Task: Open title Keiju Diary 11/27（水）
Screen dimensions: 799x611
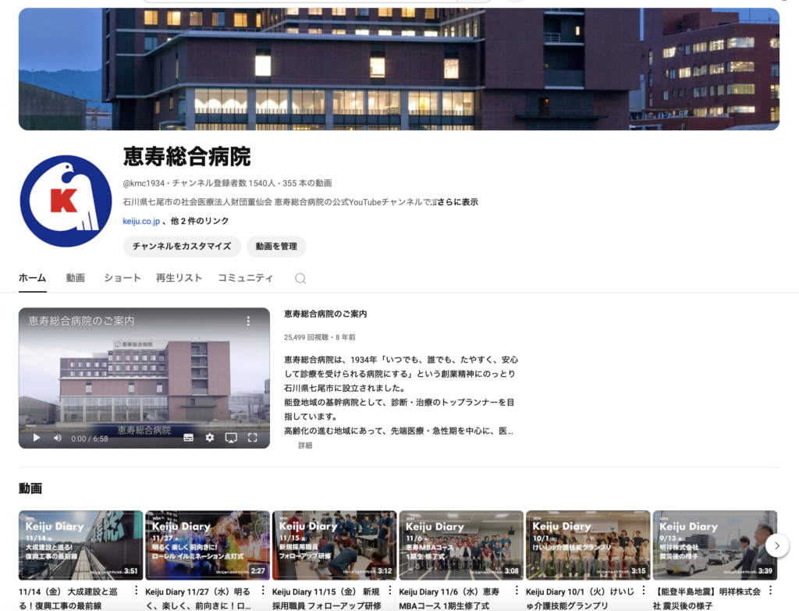Action: coord(198,599)
